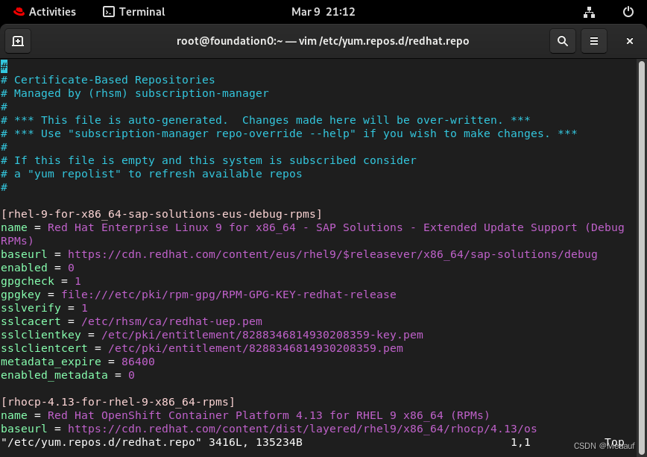Image resolution: width=647 pixels, height=457 pixels.
Task: Click the 'Certificate-Based Repositories' comment
Action: click(x=107, y=80)
